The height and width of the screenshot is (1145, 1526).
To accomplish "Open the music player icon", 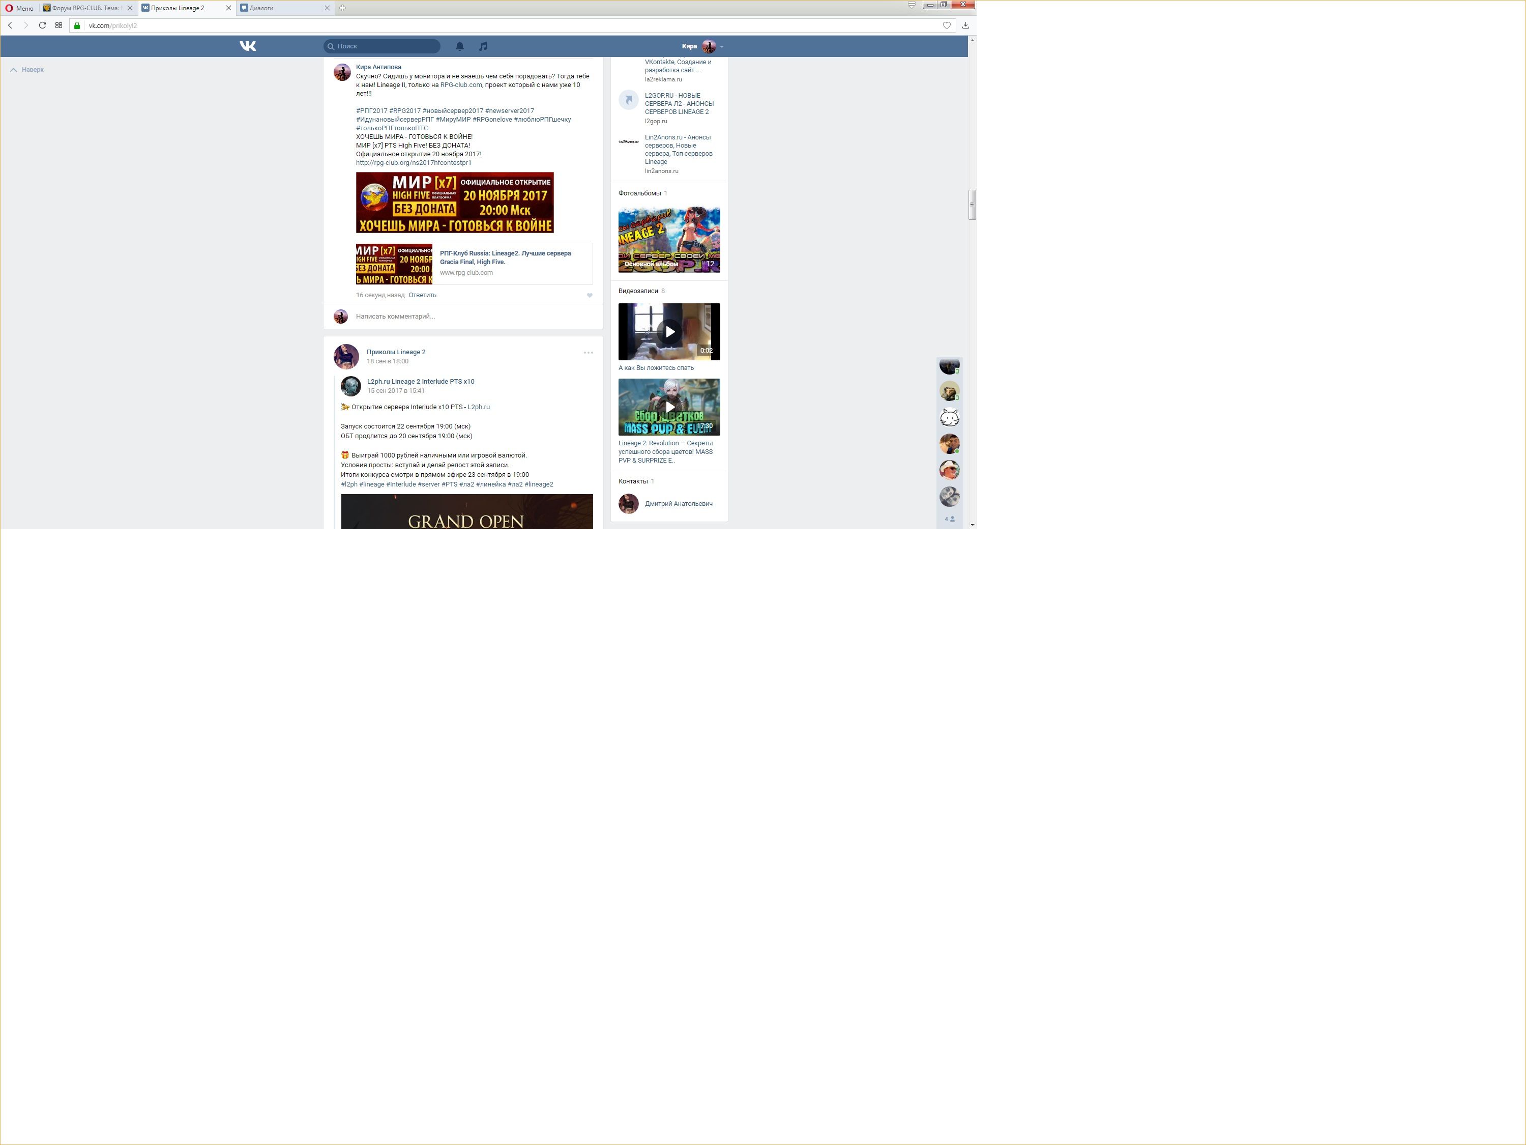I will 483,46.
